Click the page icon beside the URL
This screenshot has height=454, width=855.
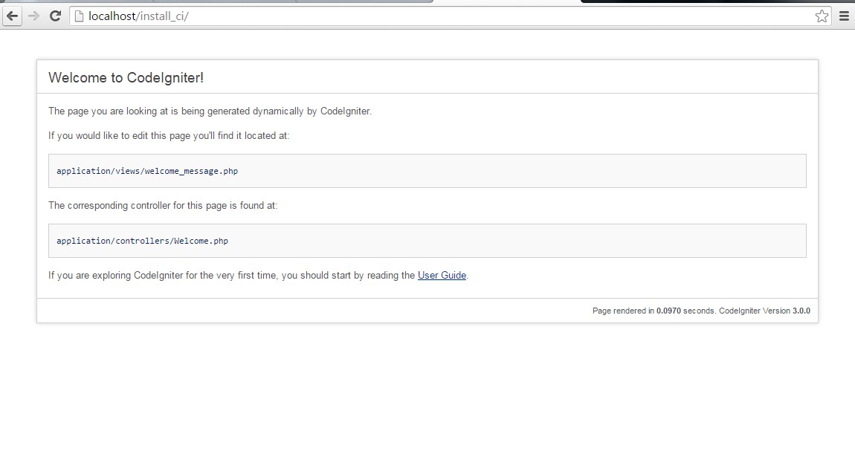pos(79,16)
